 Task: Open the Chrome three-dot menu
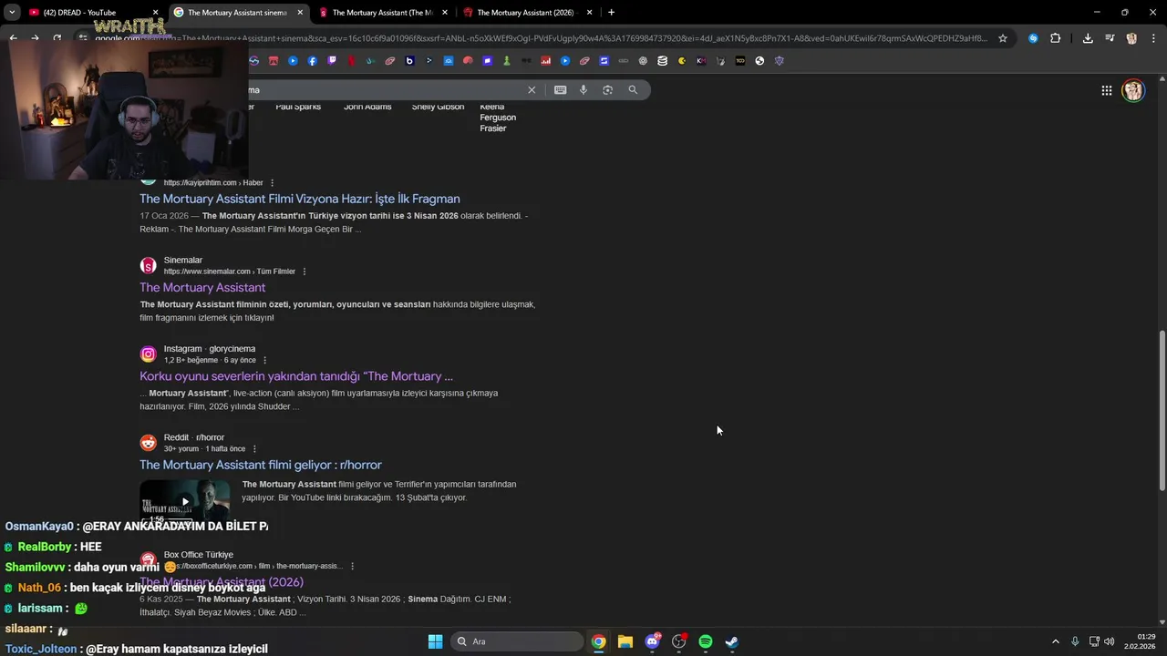click(x=1153, y=38)
